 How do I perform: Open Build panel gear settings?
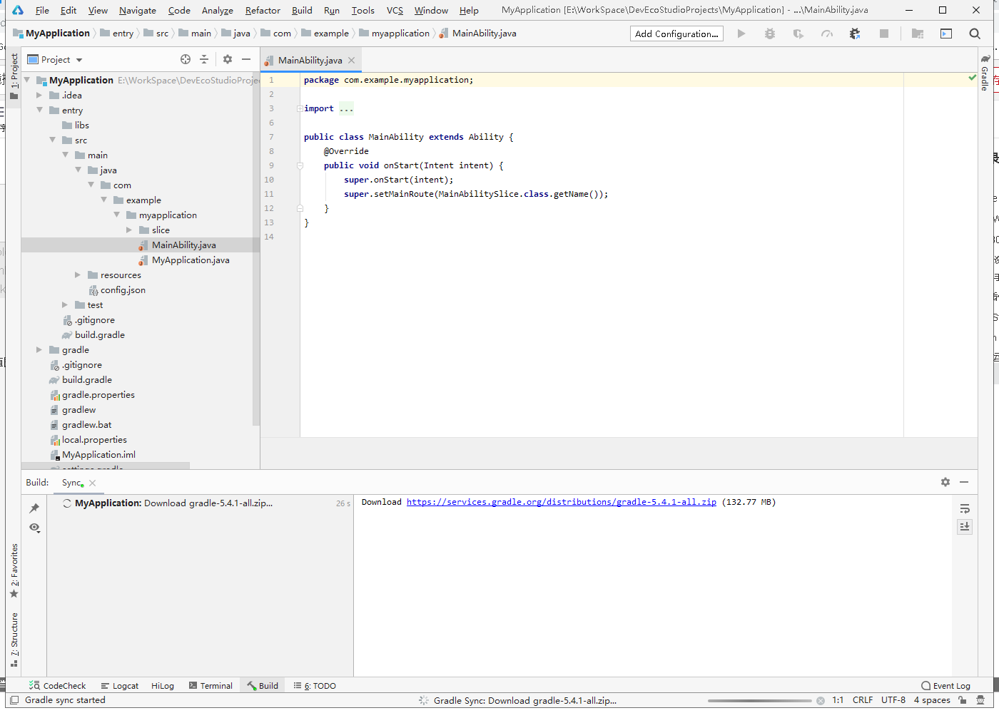pos(945,482)
